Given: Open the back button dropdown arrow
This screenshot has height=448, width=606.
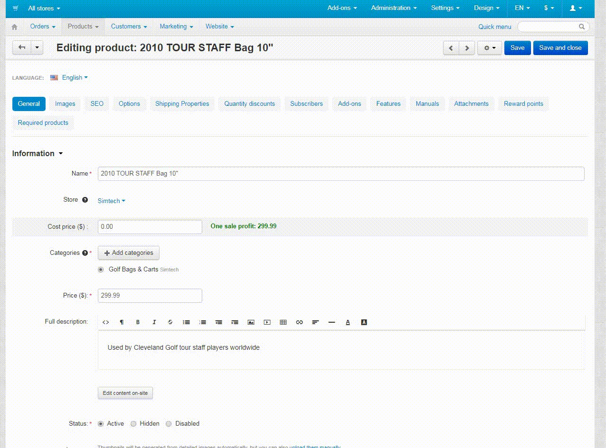Looking at the screenshot, I should (37, 47).
